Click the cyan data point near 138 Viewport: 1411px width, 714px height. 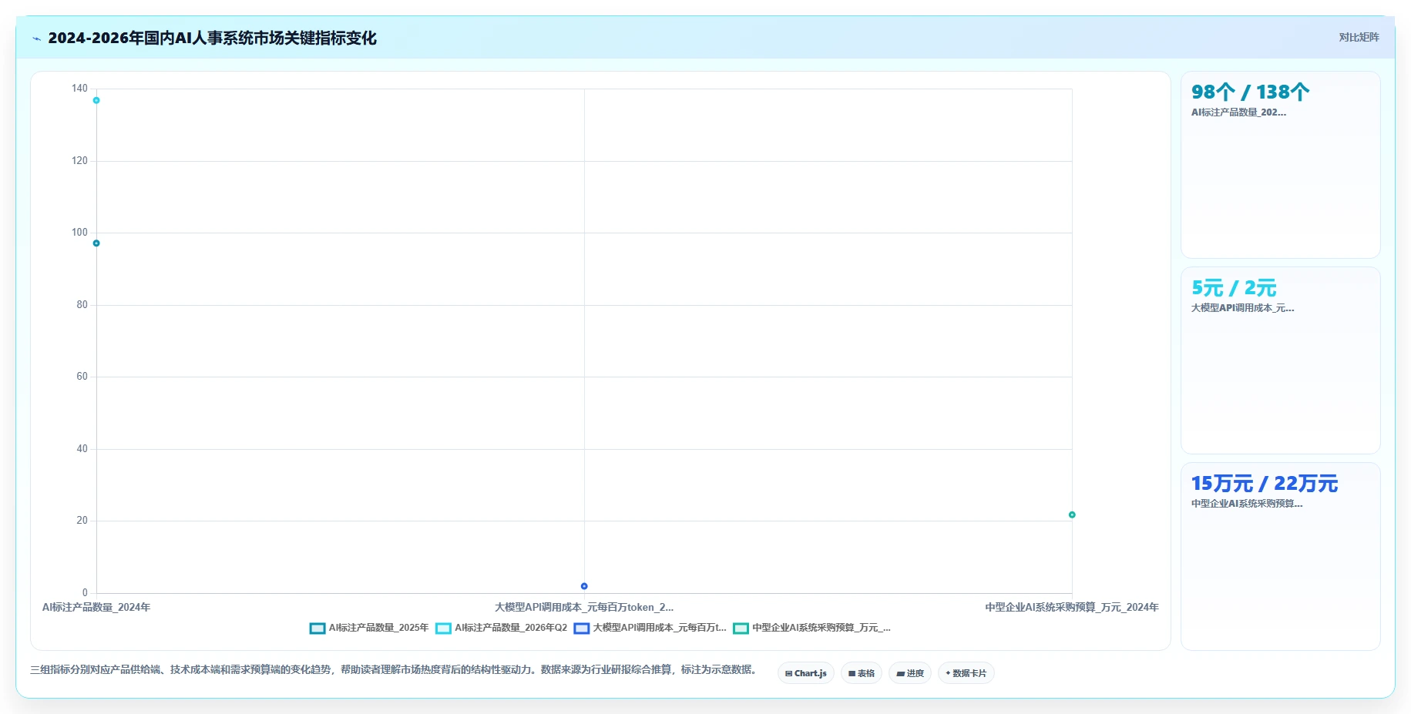point(96,100)
